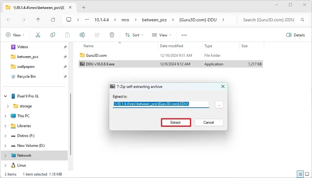Click the Paste icon in the toolbar
This screenshot has height=178, width=312.
pos(67,35)
